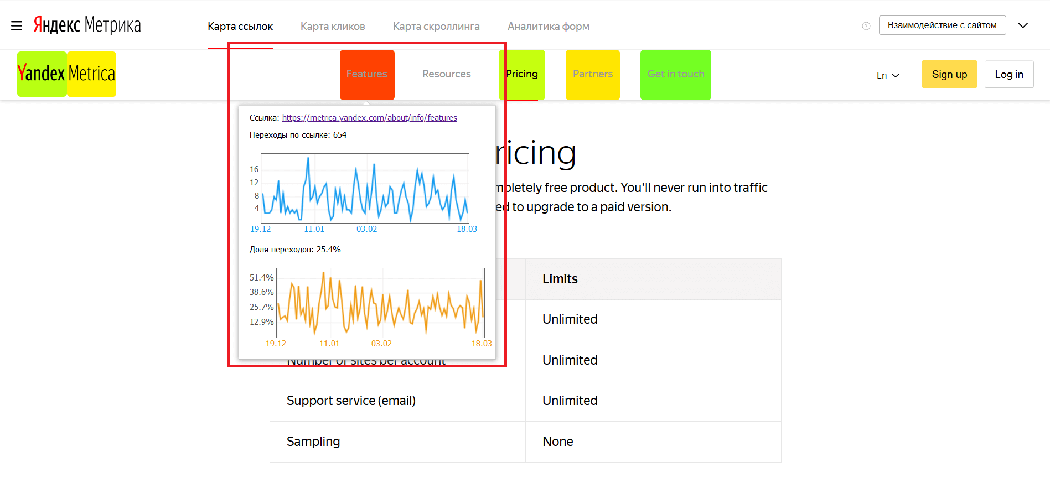Screen dimensions: 1050x498
Task: Click the orange-highlighted Features nav item
Action: (367, 74)
